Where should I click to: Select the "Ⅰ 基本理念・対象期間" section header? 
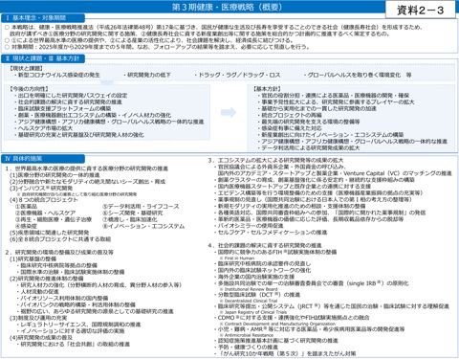click(43, 18)
